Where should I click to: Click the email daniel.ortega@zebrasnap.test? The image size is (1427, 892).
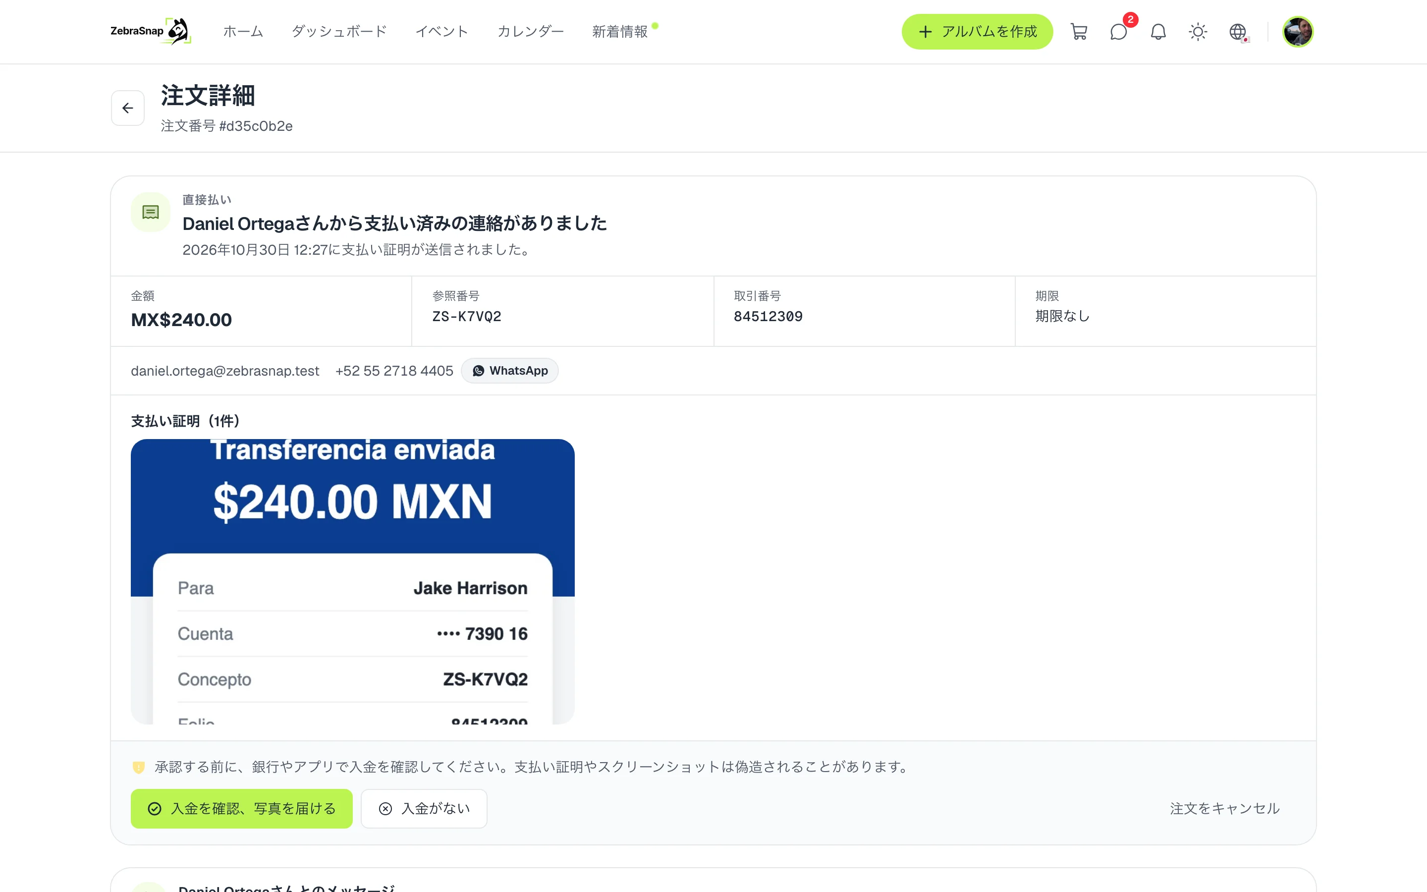pyautogui.click(x=224, y=371)
